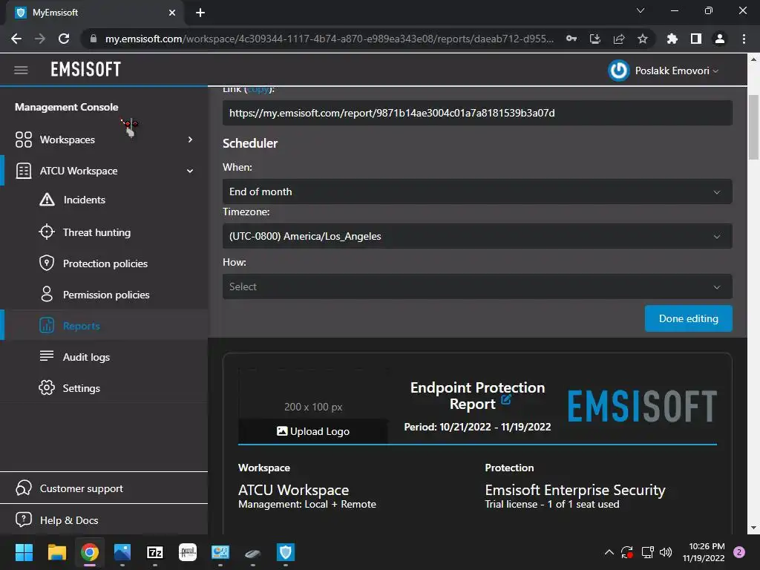Show hidden system tray icons
The height and width of the screenshot is (570, 760).
coord(609,552)
